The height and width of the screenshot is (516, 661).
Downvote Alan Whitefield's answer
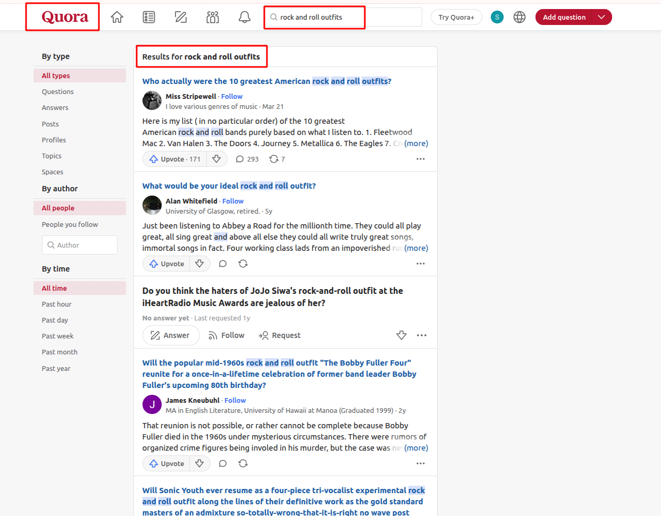point(199,264)
